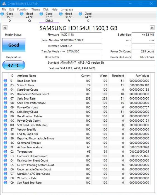Viewport: 157px width, 195px height.
Task: Click the Current column header
Action: (x=83, y=76)
